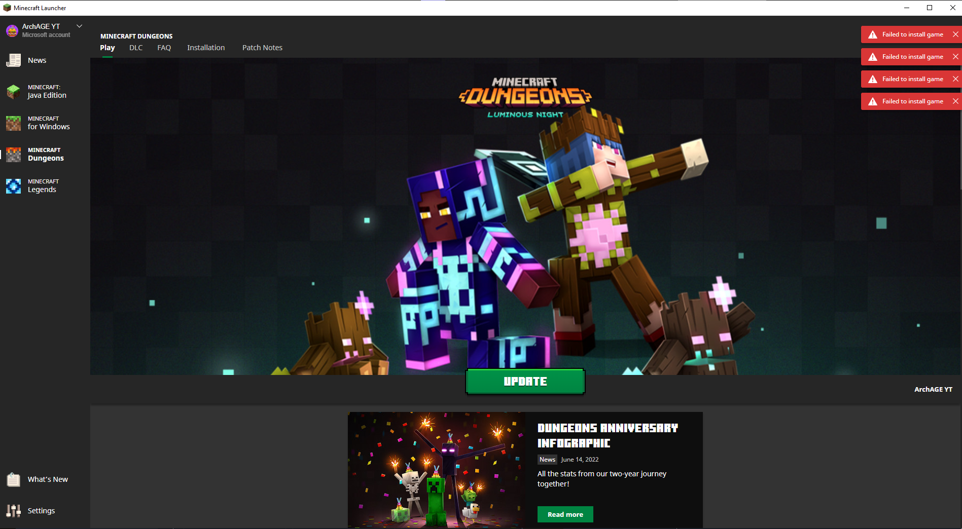Click the ArchAGE YT account avatar
The width and height of the screenshot is (962, 529).
click(x=12, y=30)
